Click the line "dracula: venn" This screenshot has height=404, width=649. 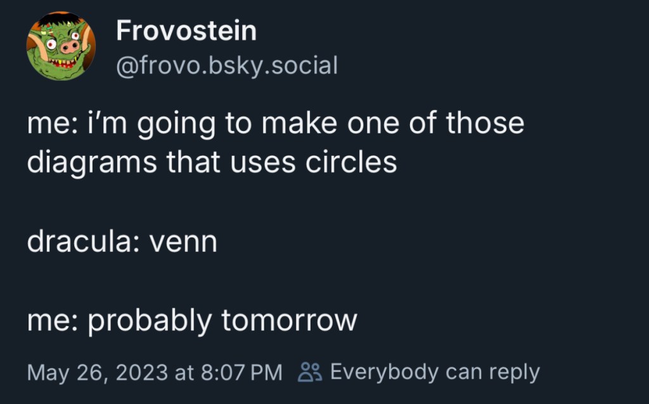pos(122,242)
